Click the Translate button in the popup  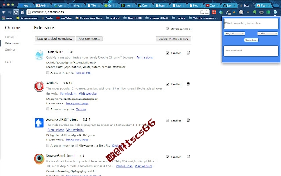[251, 40]
